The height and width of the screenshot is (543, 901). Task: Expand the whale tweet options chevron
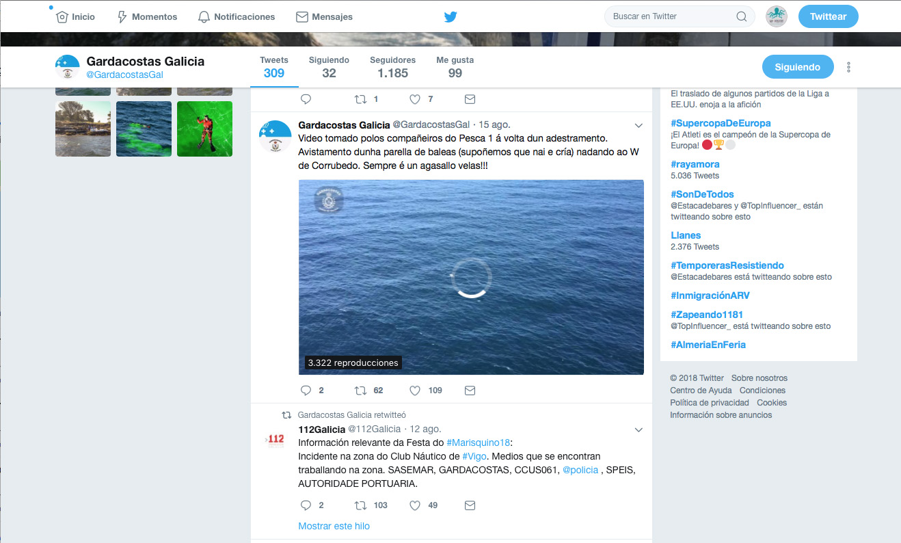tap(638, 125)
